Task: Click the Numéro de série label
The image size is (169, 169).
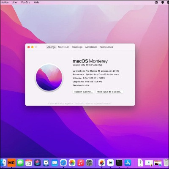Action: click(81, 85)
